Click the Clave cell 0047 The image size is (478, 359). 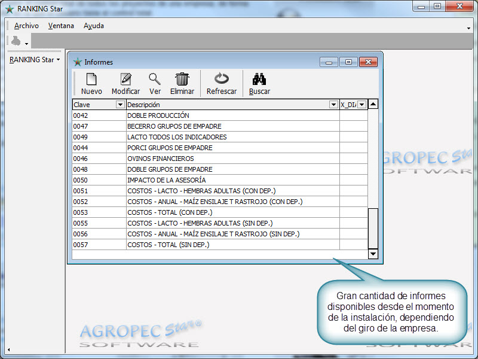[99, 126]
